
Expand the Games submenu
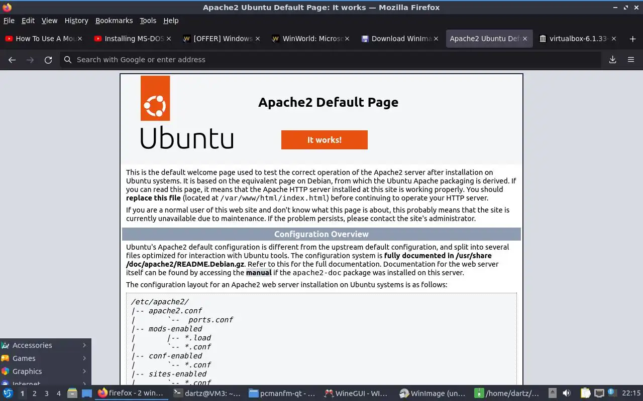(45, 358)
